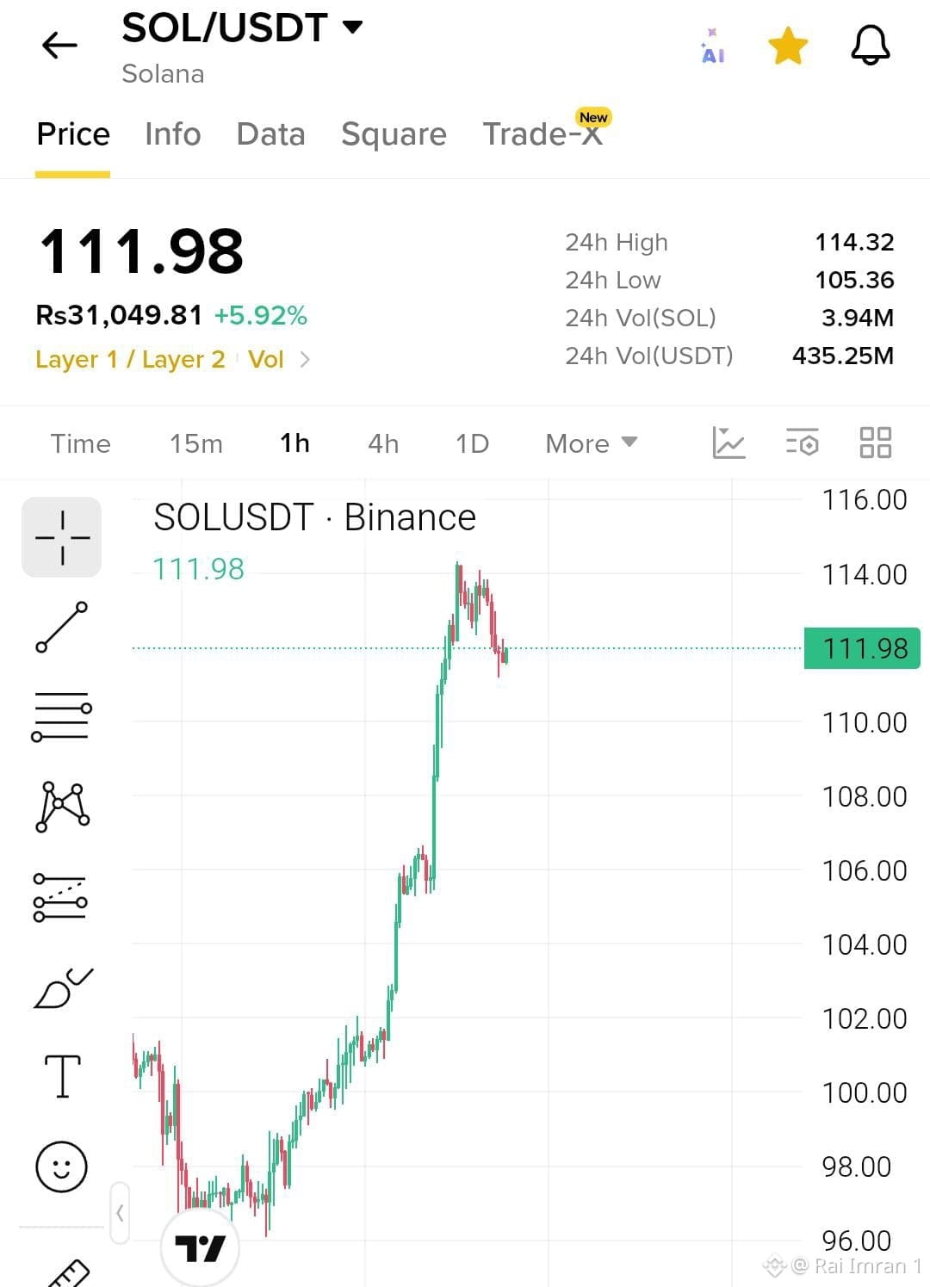
Task: Open the AI assistant icon
Action: click(x=712, y=46)
